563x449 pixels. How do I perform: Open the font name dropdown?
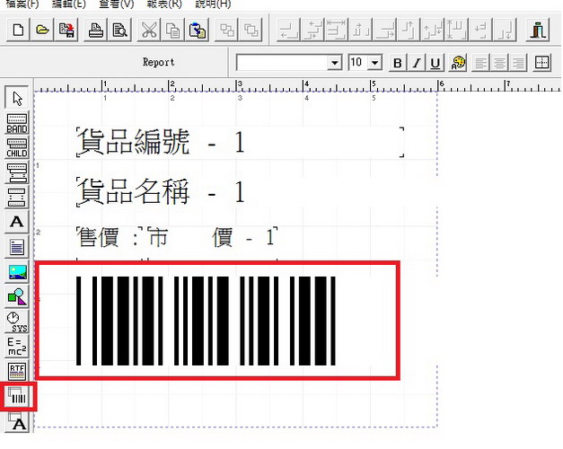pos(334,63)
